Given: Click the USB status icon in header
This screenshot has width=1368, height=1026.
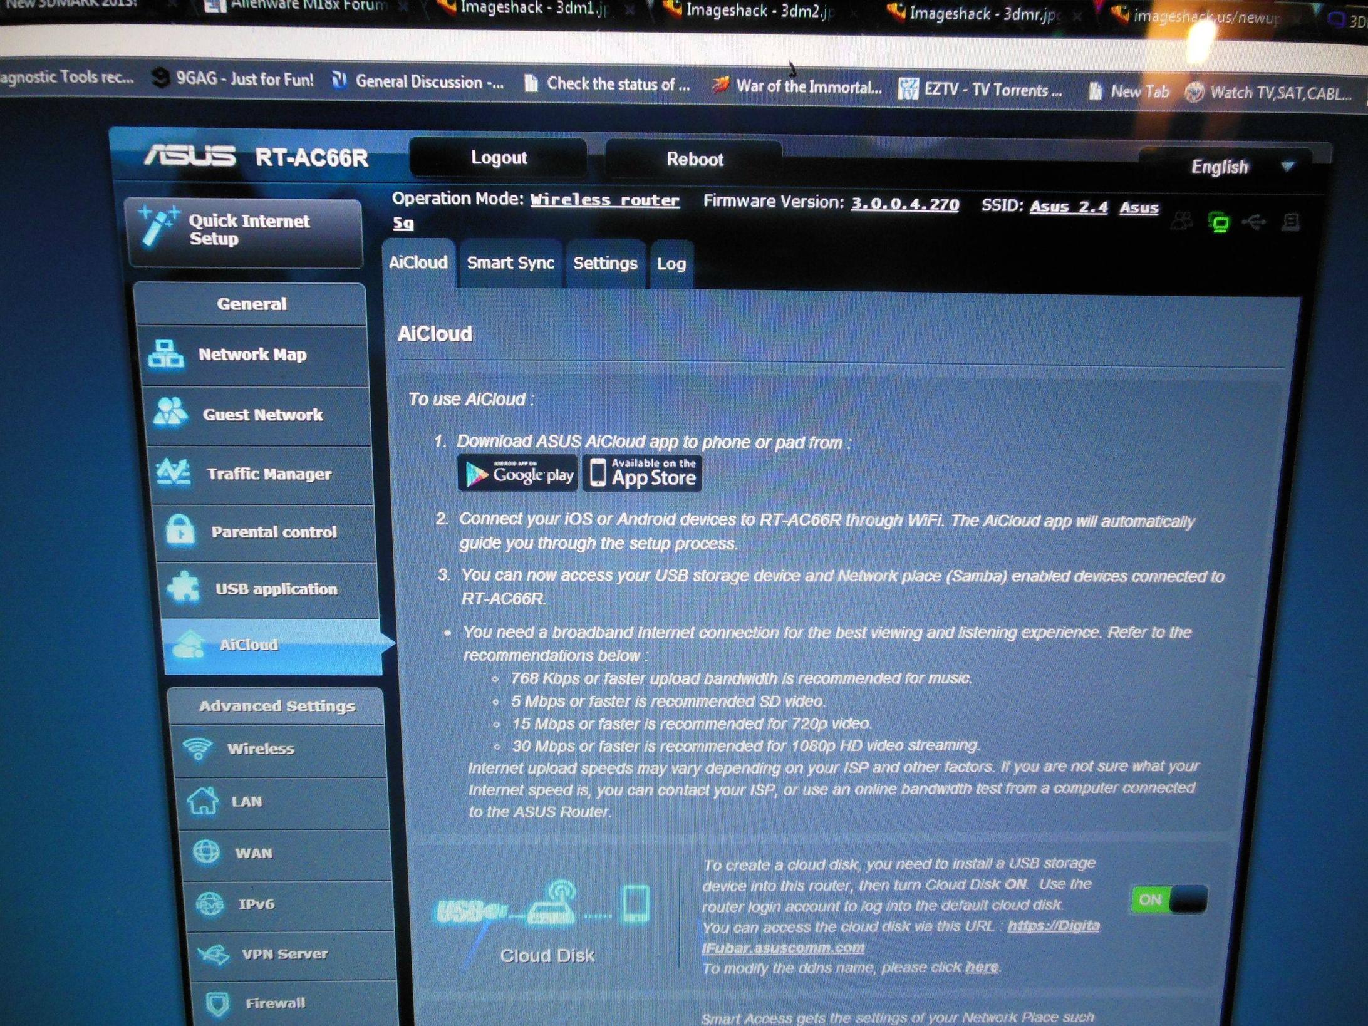Looking at the screenshot, I should [1255, 222].
